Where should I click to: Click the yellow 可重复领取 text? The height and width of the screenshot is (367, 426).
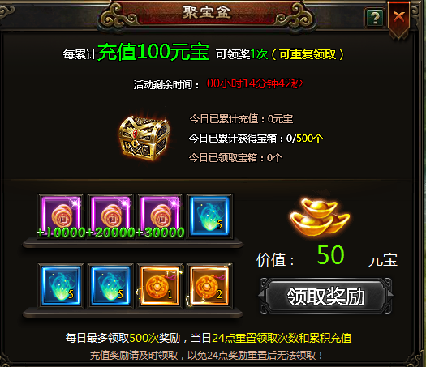pos(308,54)
